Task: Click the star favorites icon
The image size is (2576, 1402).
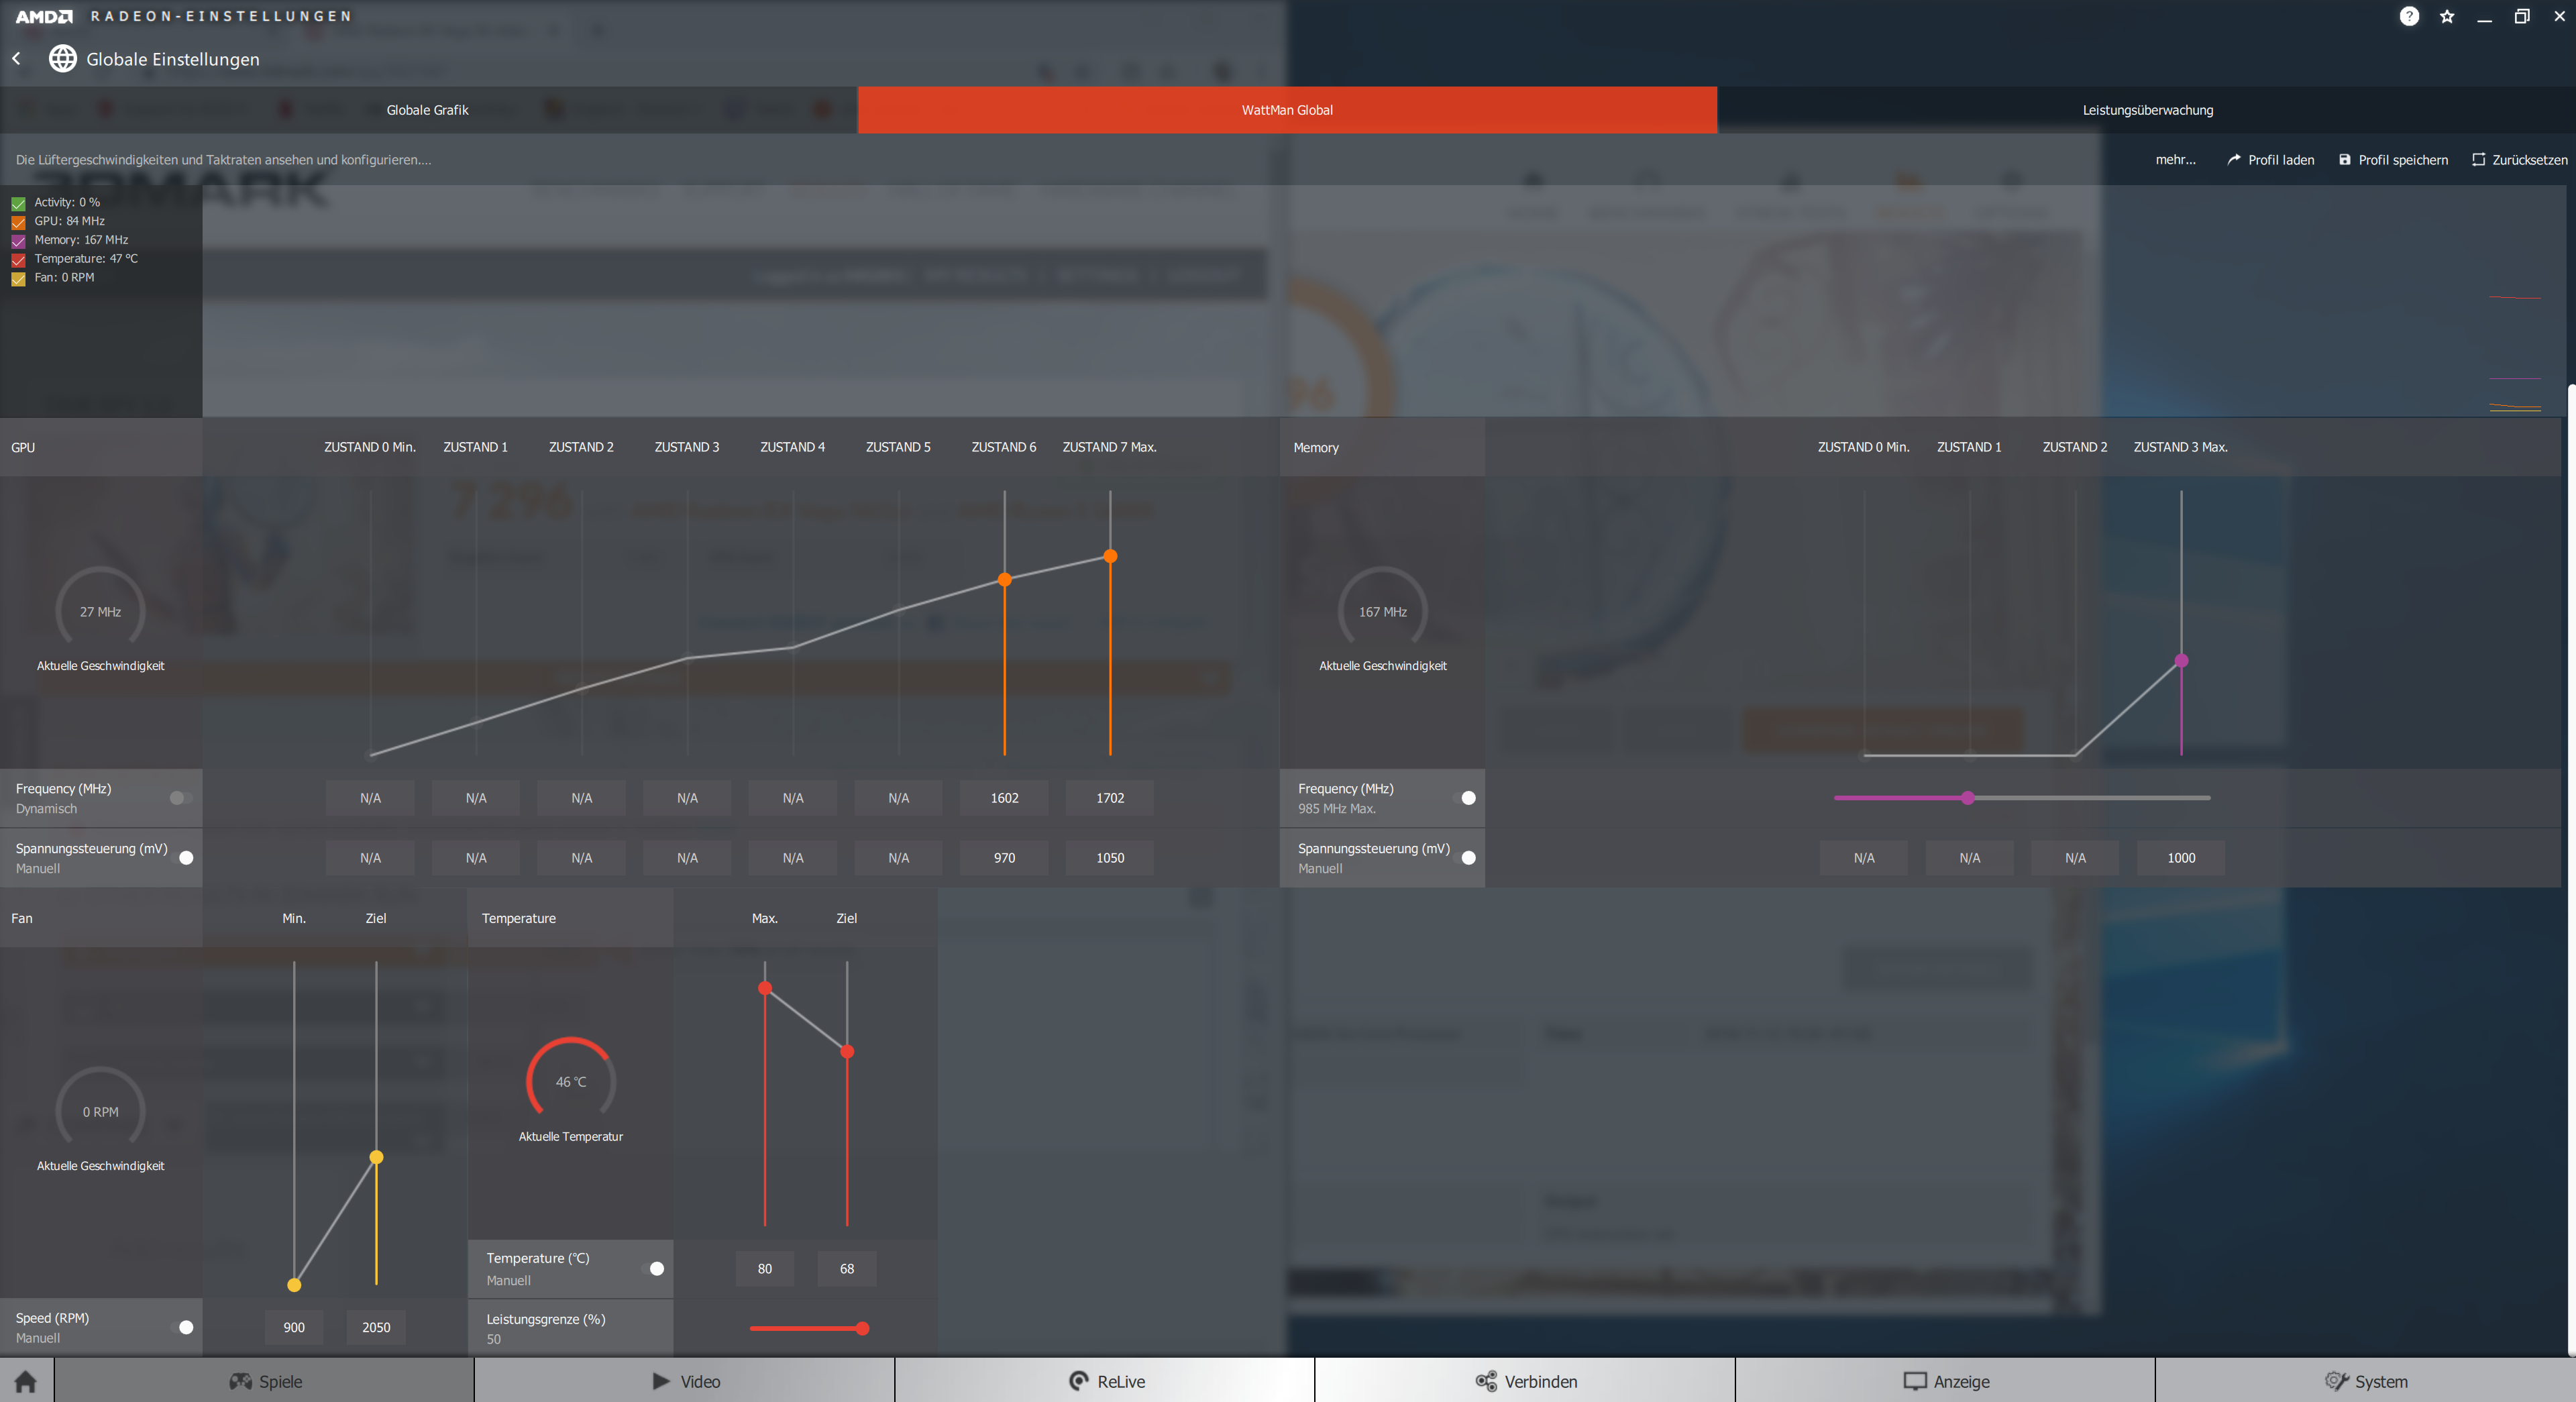Action: (2447, 16)
